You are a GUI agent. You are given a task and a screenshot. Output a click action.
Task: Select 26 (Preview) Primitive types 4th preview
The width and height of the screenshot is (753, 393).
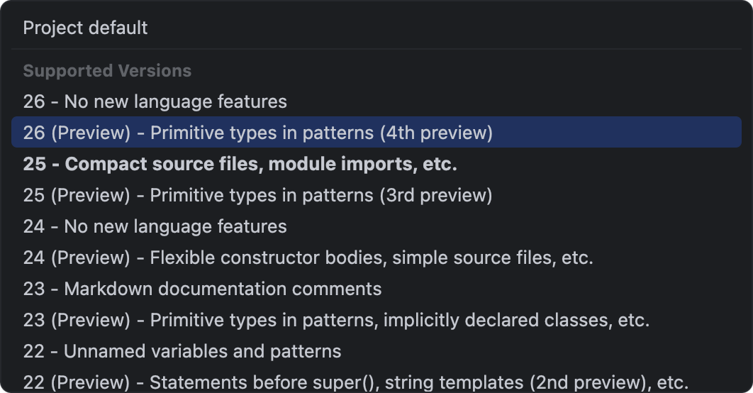pyautogui.click(x=257, y=133)
